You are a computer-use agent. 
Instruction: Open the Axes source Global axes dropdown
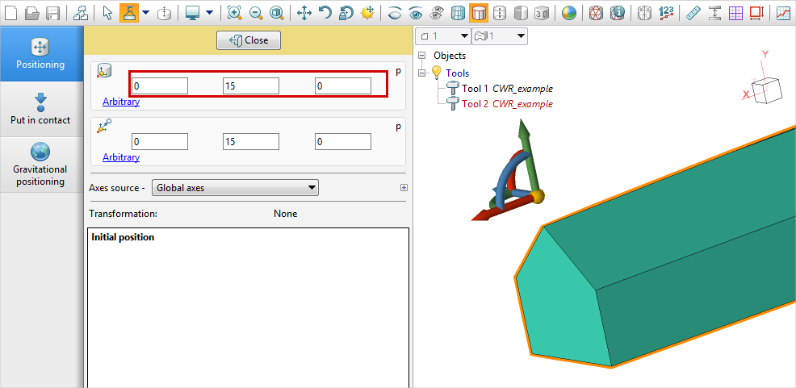[235, 188]
